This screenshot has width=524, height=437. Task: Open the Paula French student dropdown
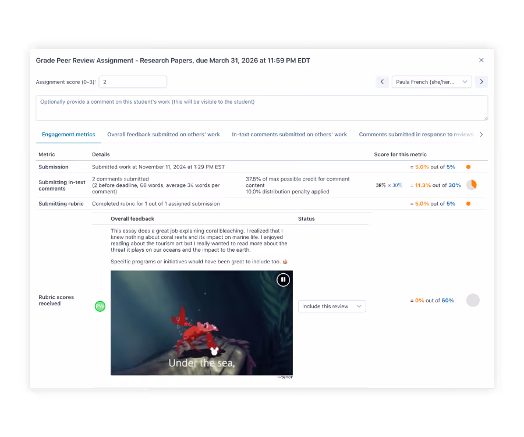pyautogui.click(x=431, y=82)
